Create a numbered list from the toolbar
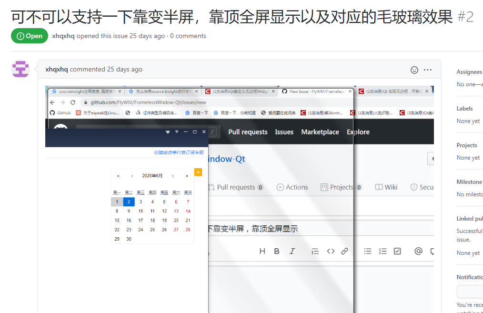The image size is (483, 313). pos(382,251)
